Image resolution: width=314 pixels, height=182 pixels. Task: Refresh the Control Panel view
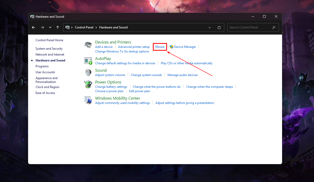219,27
